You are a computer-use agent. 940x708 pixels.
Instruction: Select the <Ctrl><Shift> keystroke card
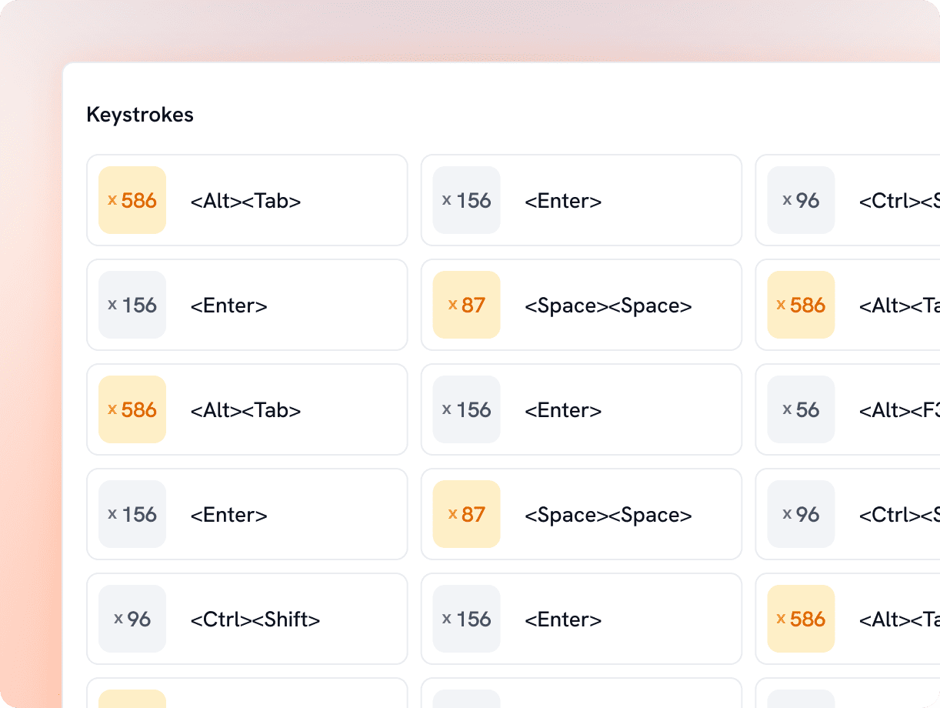246,619
